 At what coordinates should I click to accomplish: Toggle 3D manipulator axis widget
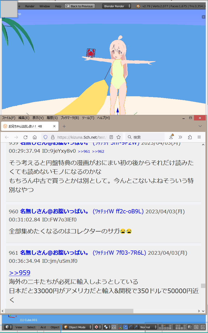tap(120, 327)
